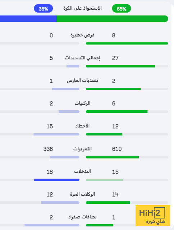Click the green section of possession bar
This screenshot has height=230, width=174.
(x=113, y=19)
